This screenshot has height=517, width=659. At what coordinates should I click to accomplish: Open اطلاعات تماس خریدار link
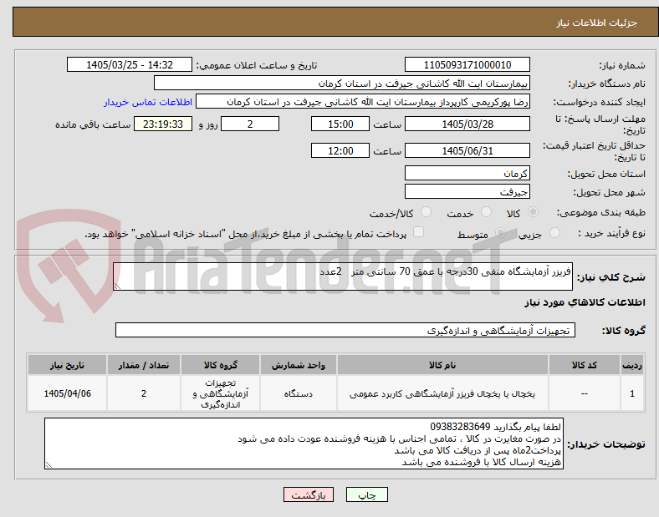click(148, 103)
